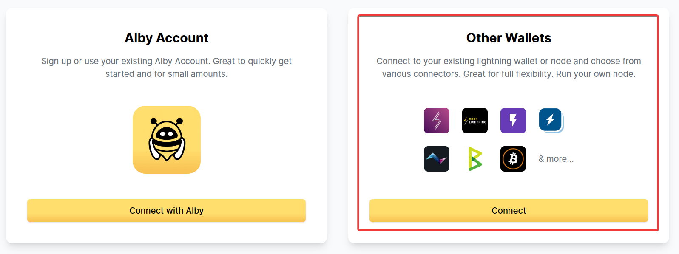The width and height of the screenshot is (679, 254).
Task: Click the "Run your own node" sentence
Action: [595, 74]
